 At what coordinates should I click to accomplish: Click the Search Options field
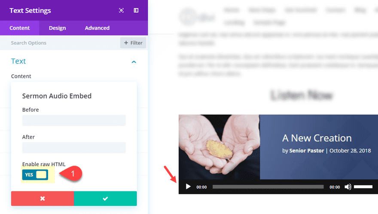click(60, 43)
